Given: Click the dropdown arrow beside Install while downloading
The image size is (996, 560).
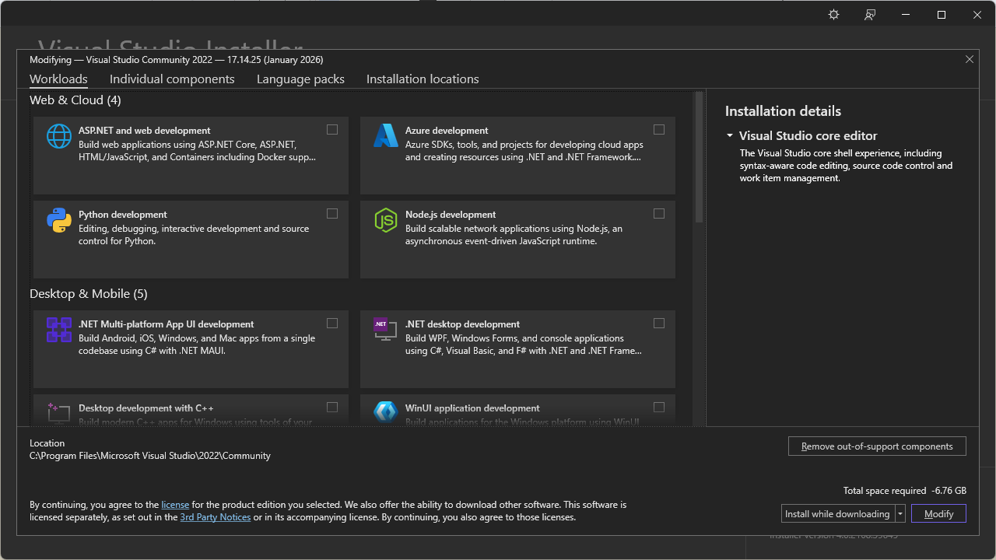Looking at the screenshot, I should (x=900, y=514).
